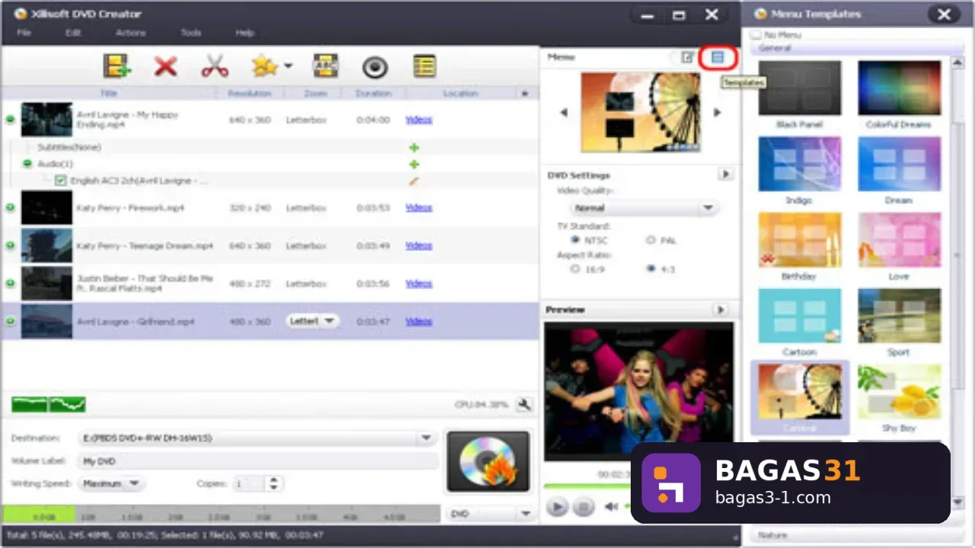Select the PAL TV standard
The image size is (975, 548).
651,240
